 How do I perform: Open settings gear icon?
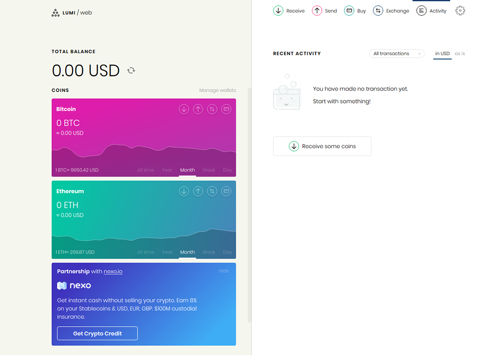460,11
